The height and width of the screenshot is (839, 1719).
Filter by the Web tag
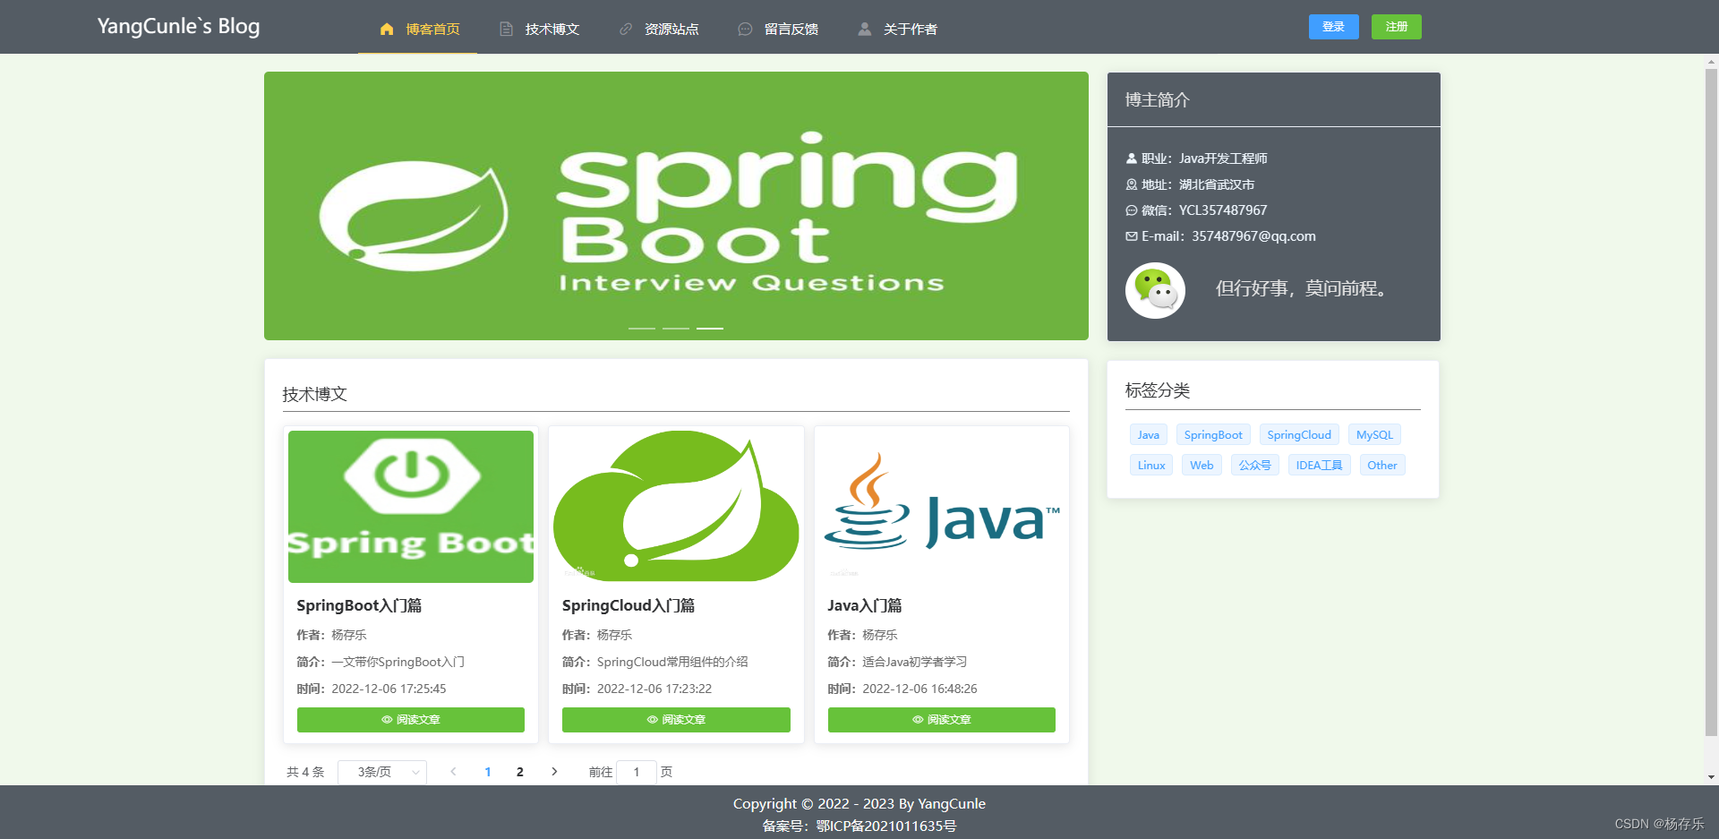1202,466
